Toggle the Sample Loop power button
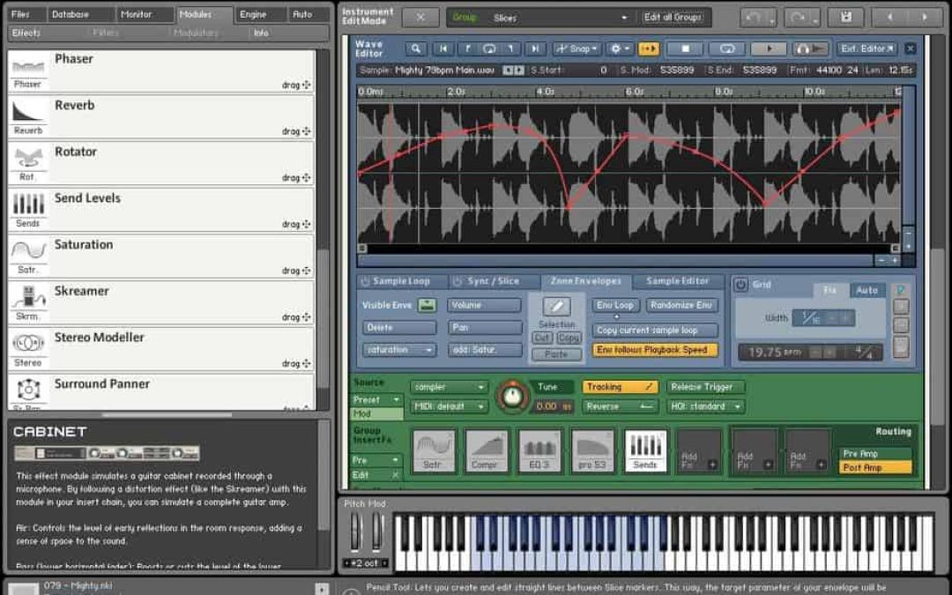Image resolution: width=952 pixels, height=595 pixels. pos(365,282)
